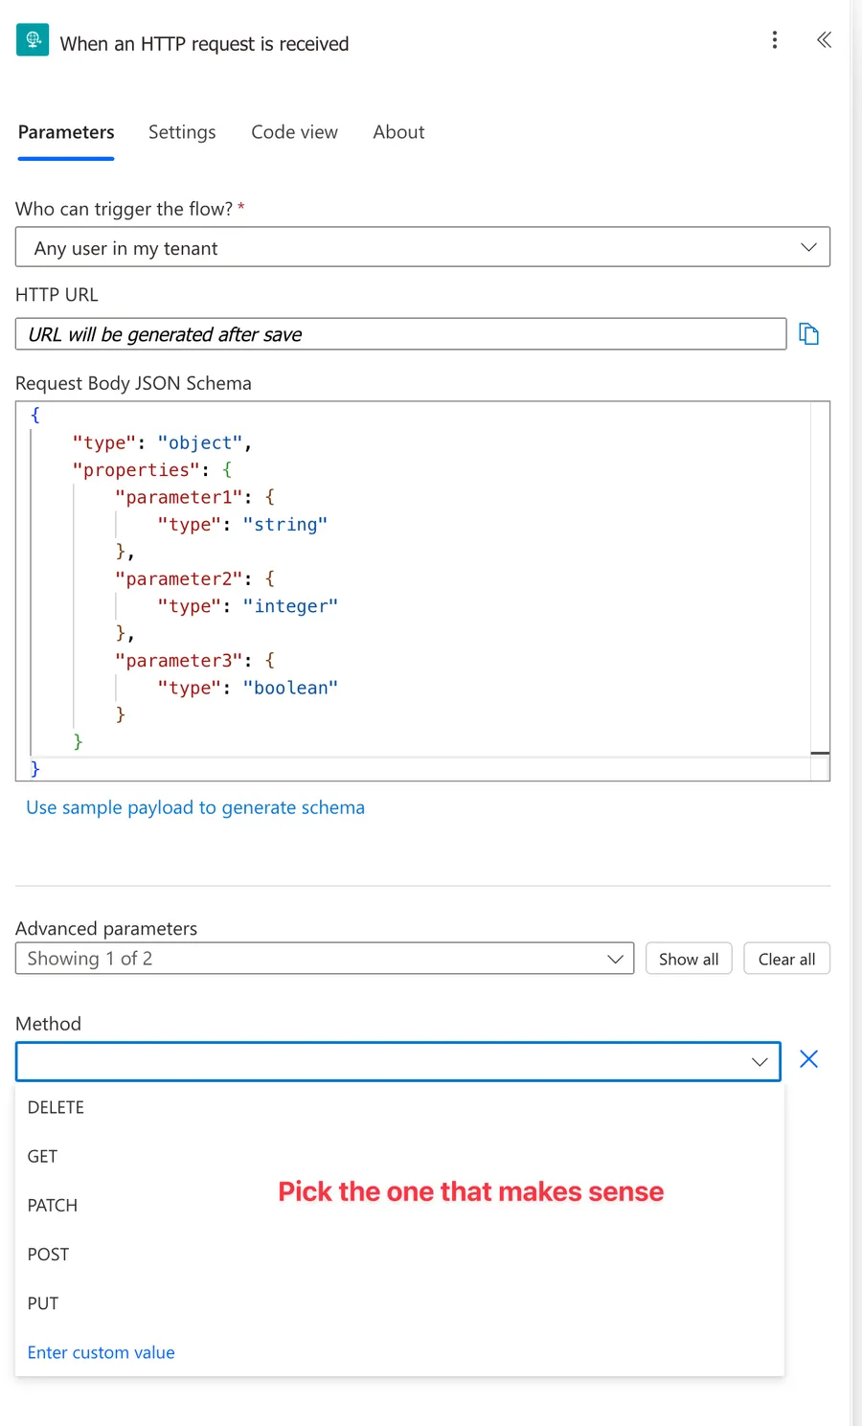
Task: Select the Parameters tab
Action: 66,132
